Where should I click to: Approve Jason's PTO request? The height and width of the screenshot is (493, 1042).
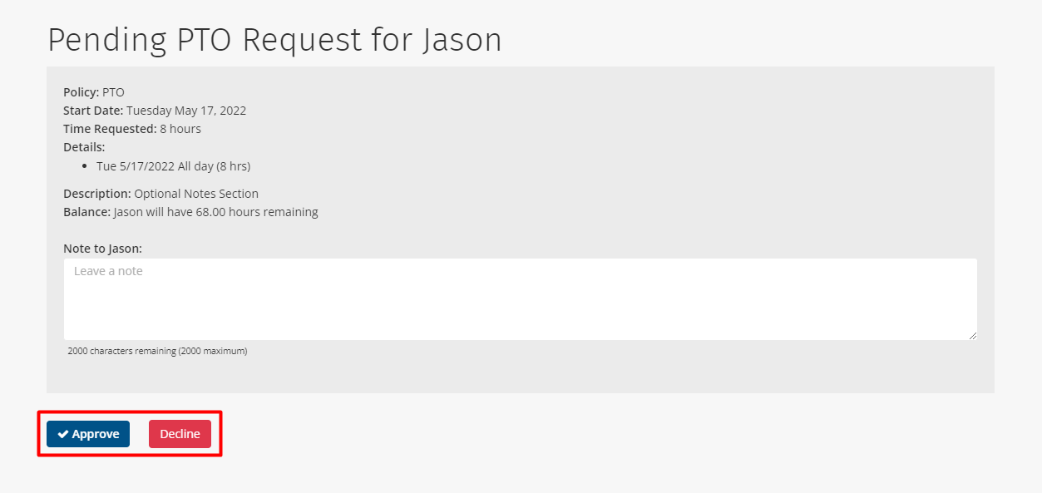point(88,434)
